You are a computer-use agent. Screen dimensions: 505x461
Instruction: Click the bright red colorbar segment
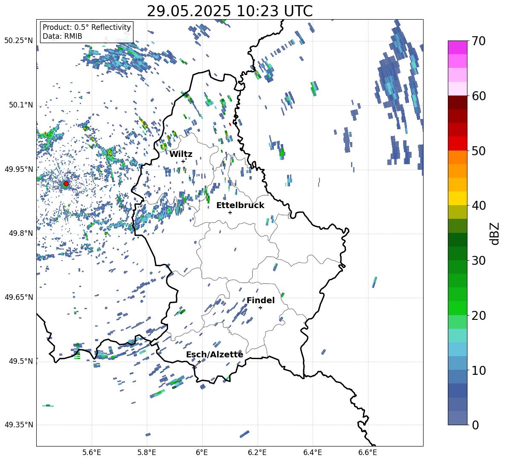(457, 144)
